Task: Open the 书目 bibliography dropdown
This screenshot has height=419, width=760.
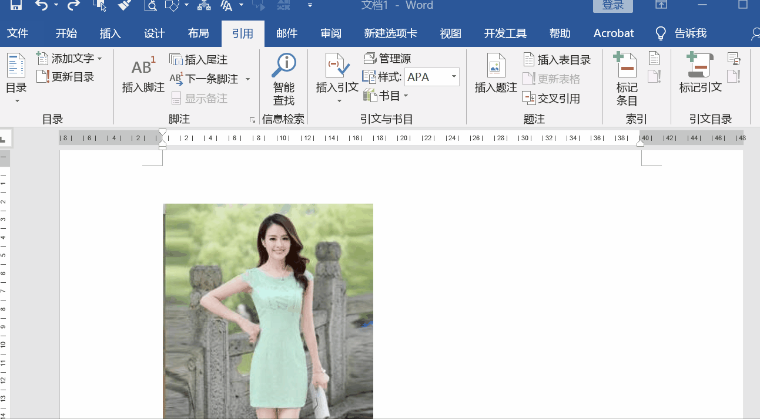Action: click(x=386, y=96)
